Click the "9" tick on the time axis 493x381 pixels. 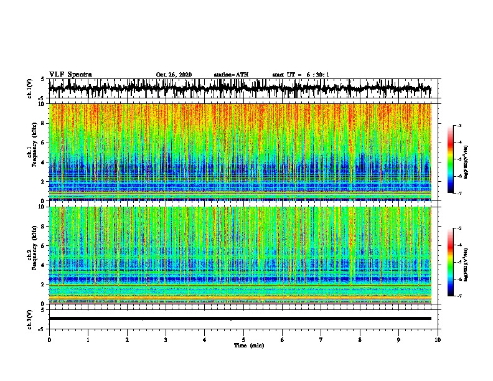point(398,340)
